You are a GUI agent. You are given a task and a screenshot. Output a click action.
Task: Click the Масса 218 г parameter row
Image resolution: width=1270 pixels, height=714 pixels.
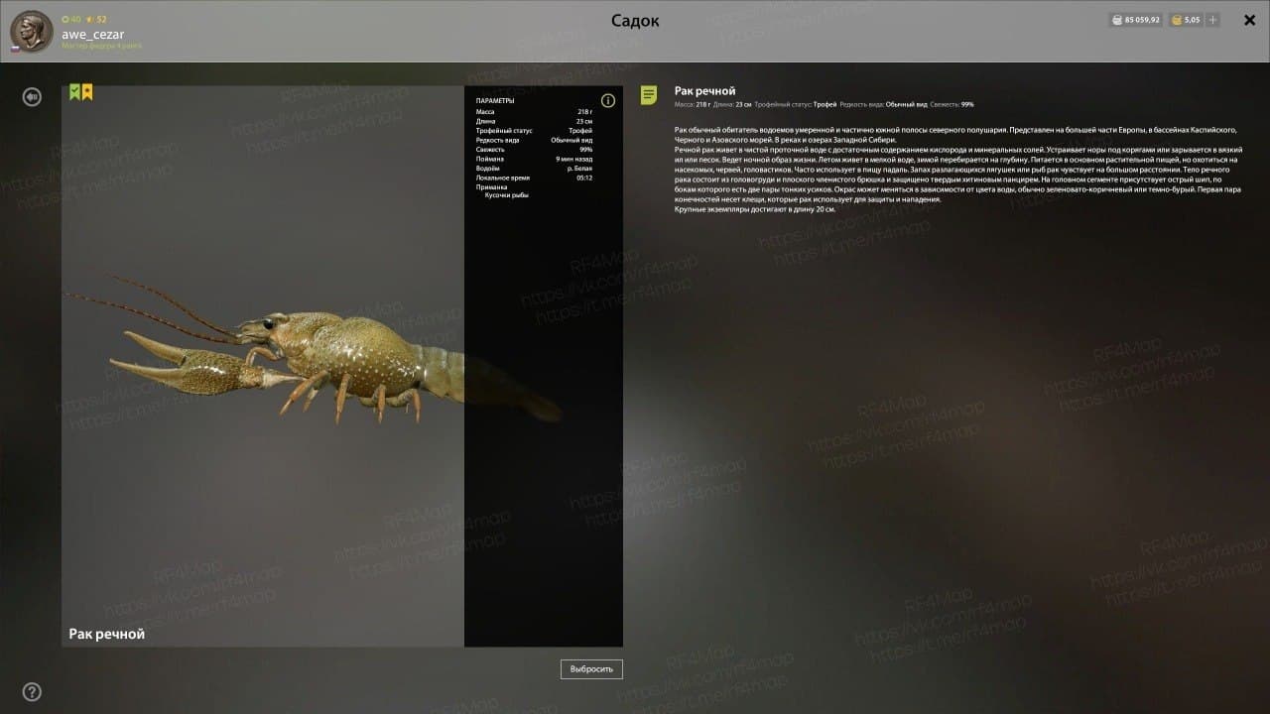(534, 112)
